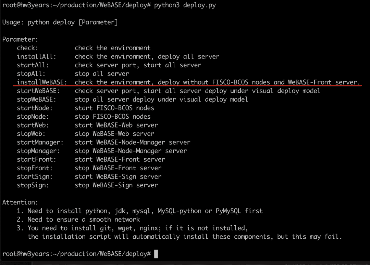Image resolution: width=370 pixels, height=265 pixels.
Task: Click the 'stopNode:' parameter name
Action: pyautogui.click(x=33, y=117)
